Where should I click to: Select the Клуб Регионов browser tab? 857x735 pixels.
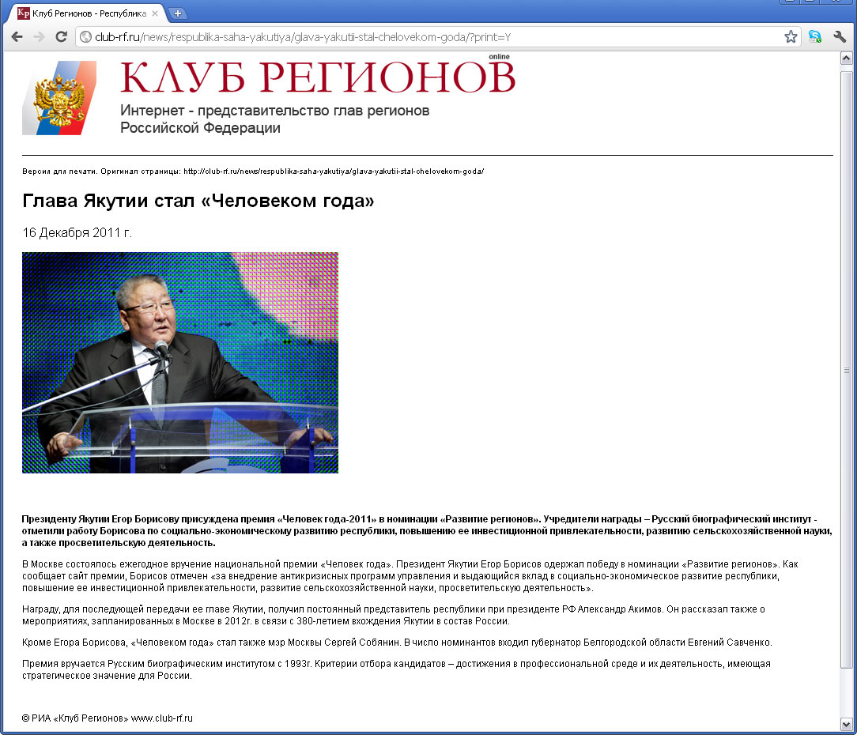88,13
